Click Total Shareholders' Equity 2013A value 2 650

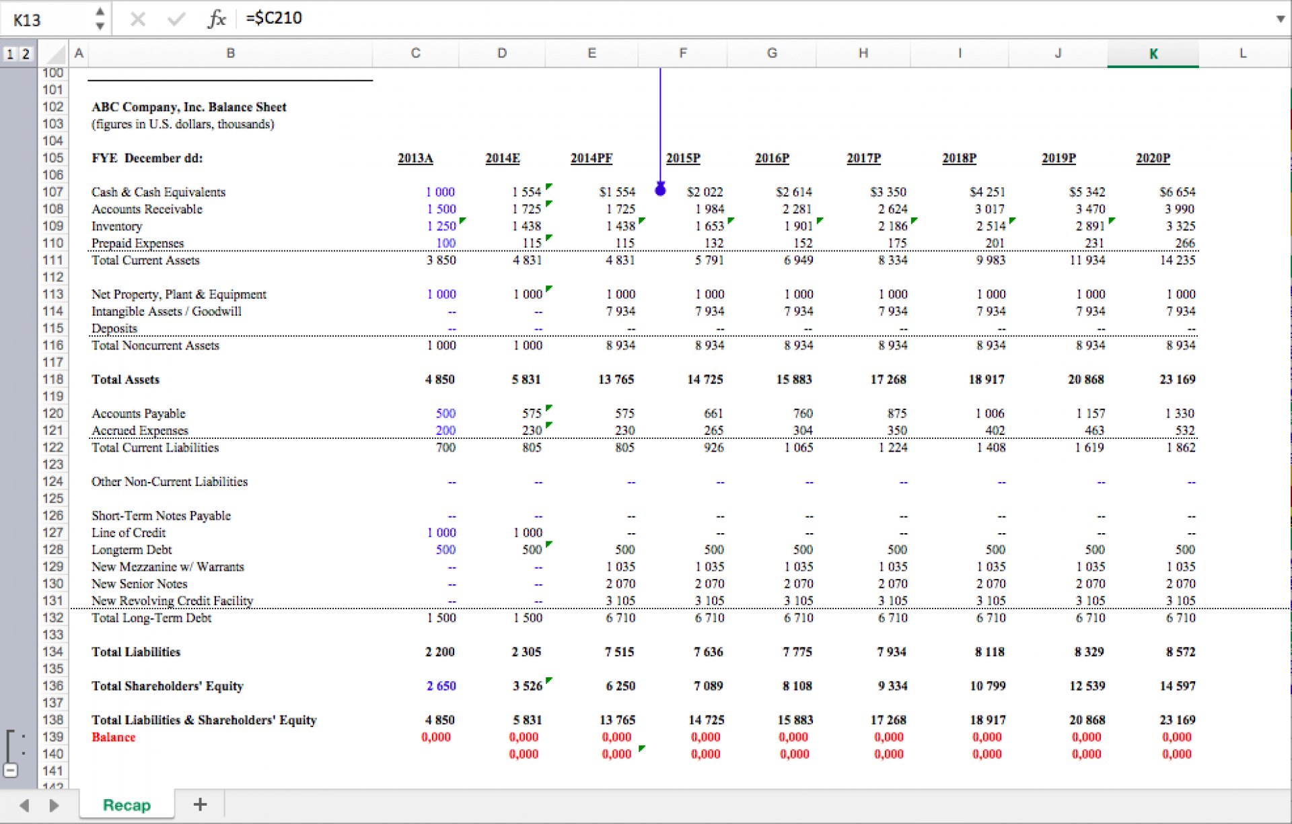441,686
